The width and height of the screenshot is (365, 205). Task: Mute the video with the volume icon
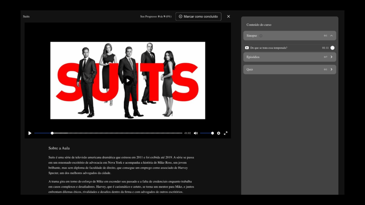point(195,133)
